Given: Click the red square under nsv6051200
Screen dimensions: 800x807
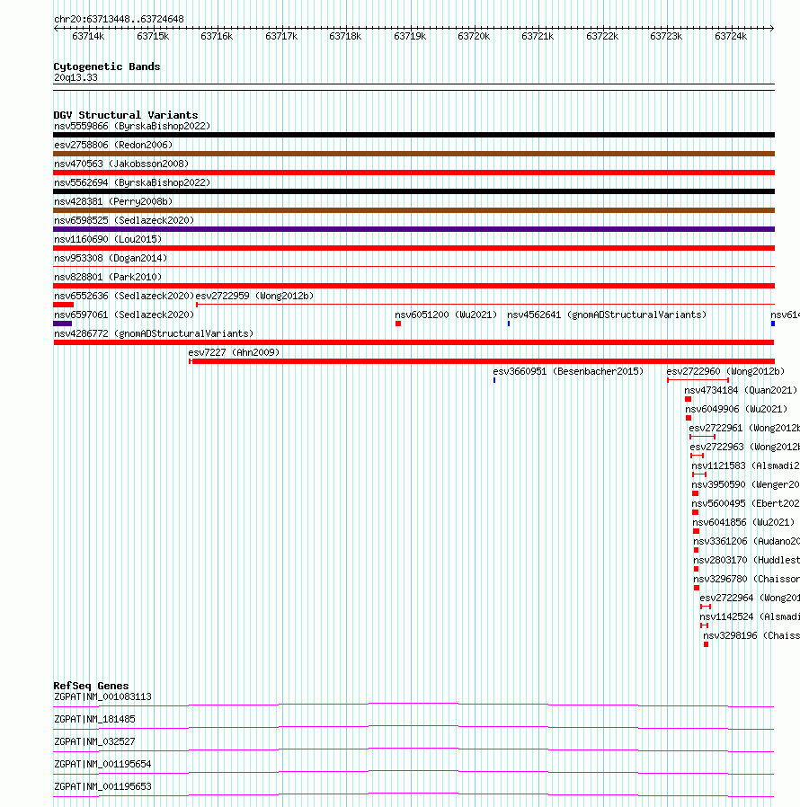Looking at the screenshot, I should point(398,324).
